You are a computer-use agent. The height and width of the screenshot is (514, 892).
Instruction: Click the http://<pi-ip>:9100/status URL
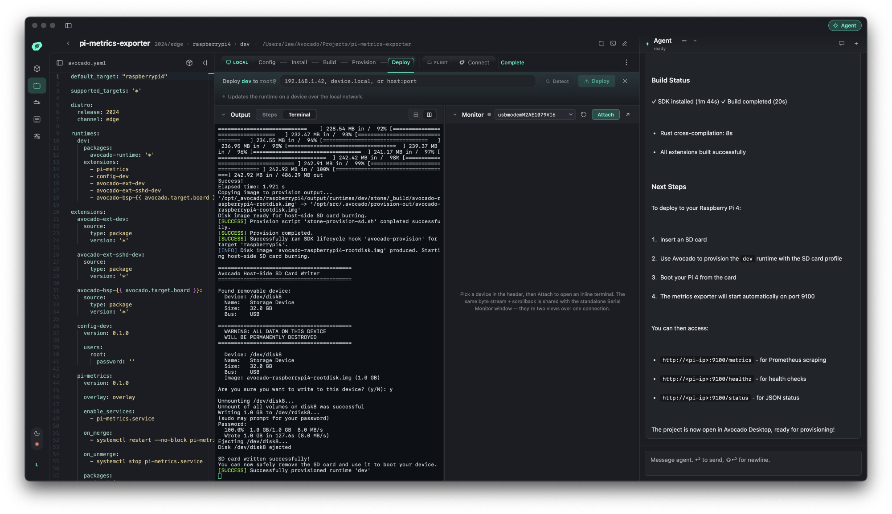click(705, 398)
